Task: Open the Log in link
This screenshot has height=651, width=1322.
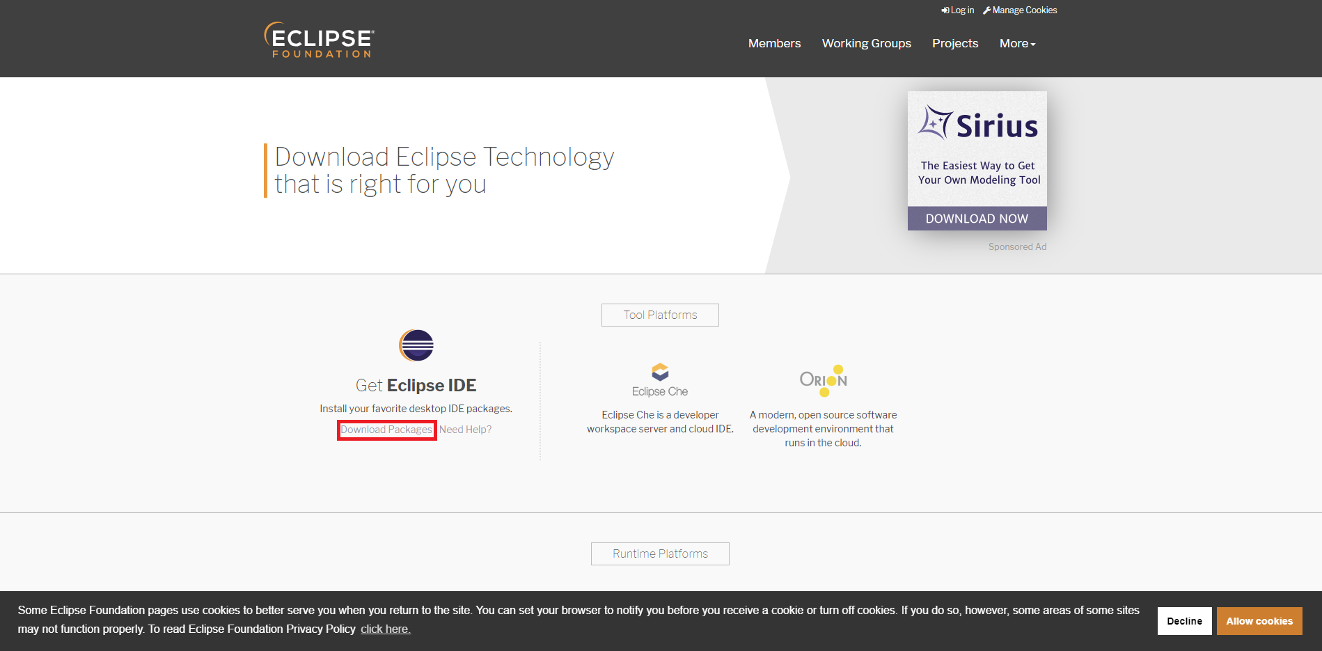Action: click(x=958, y=10)
